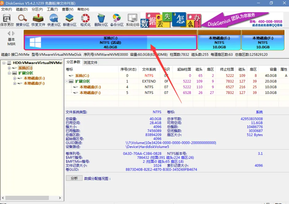Click the Save Changes (保存更改) toolbar icon

[x=7, y=20]
